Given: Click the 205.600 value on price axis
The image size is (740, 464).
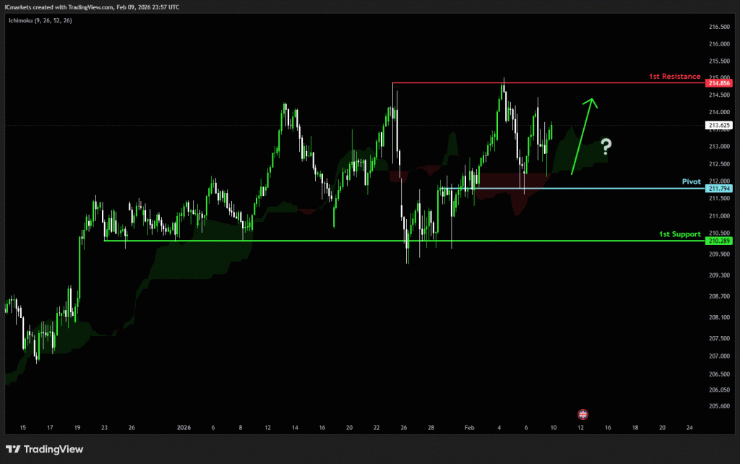Looking at the screenshot, I should tap(720, 405).
